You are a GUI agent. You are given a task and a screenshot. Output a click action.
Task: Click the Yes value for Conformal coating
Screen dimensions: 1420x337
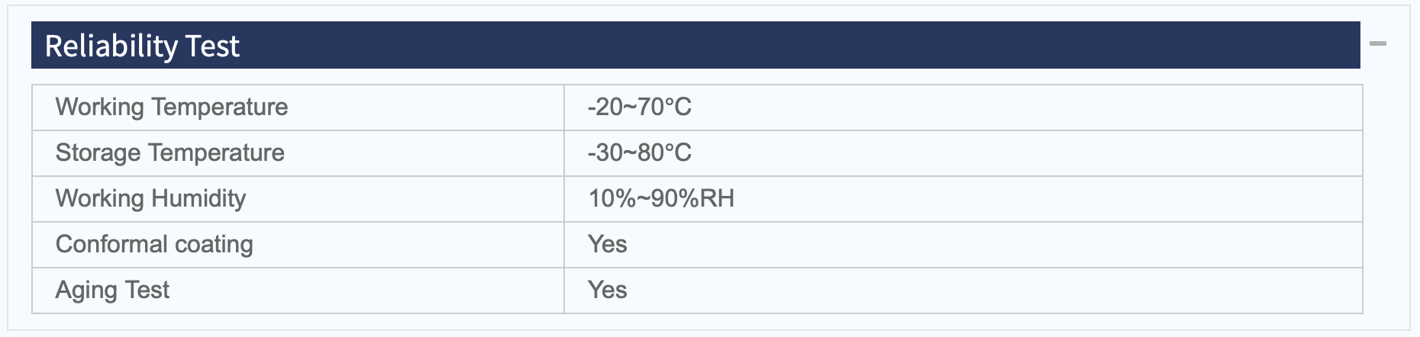coord(607,244)
